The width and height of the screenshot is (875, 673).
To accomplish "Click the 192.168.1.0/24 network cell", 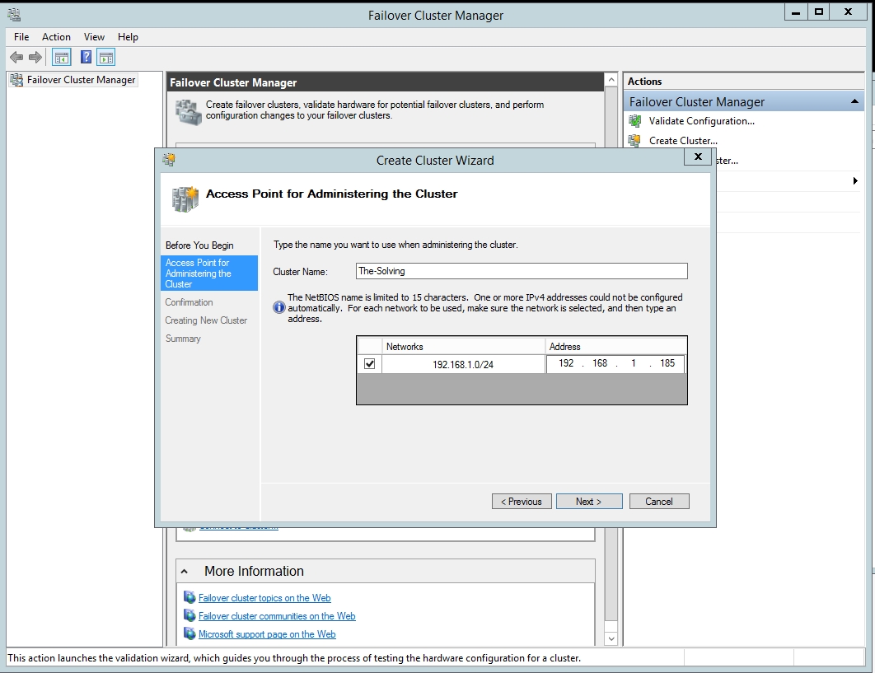I will [463, 364].
